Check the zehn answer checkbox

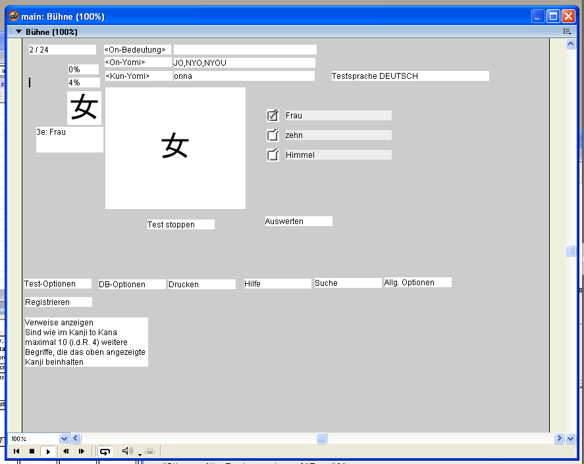(273, 135)
